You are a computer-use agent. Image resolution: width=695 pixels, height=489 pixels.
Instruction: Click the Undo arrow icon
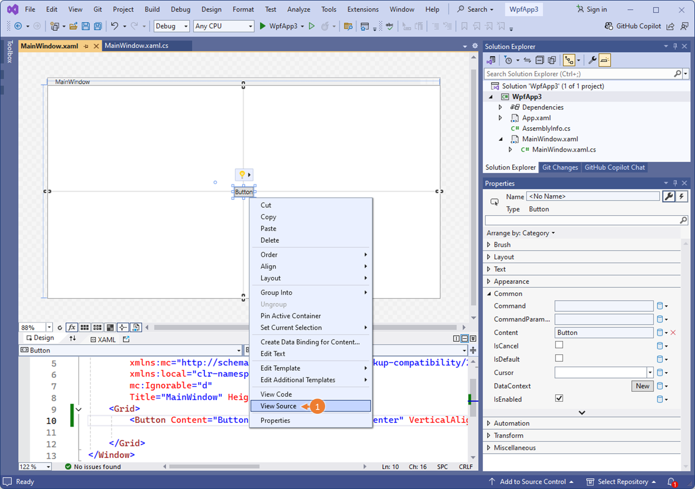[114, 26]
